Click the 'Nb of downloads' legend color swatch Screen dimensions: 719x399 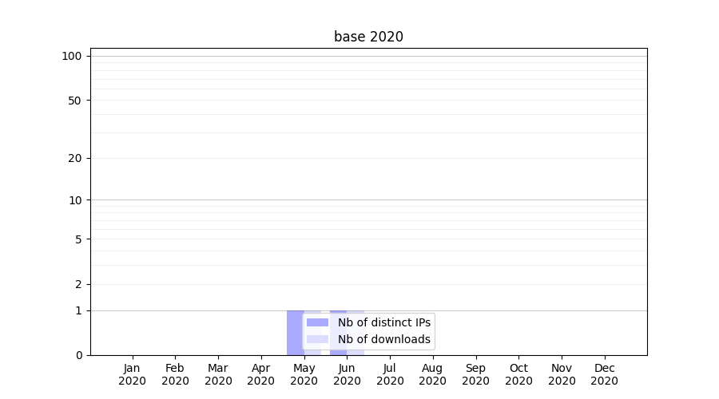click(x=317, y=339)
